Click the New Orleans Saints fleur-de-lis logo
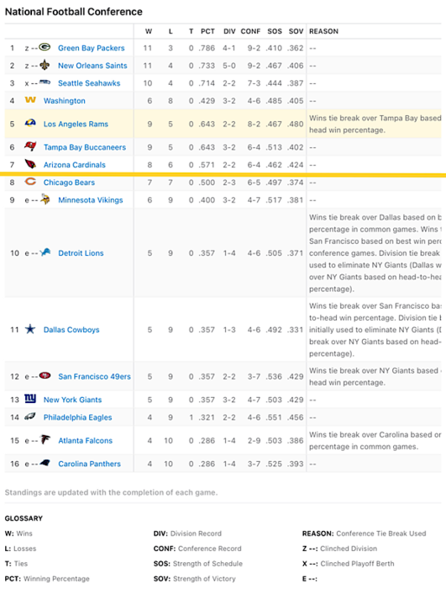This screenshot has height=589, width=446. [45, 65]
